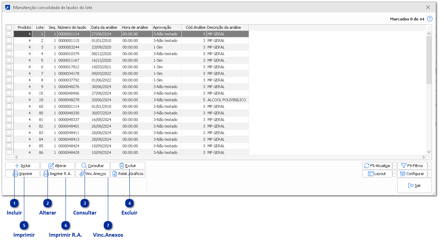Select laudo number 0000048406

[x=74, y=93]
